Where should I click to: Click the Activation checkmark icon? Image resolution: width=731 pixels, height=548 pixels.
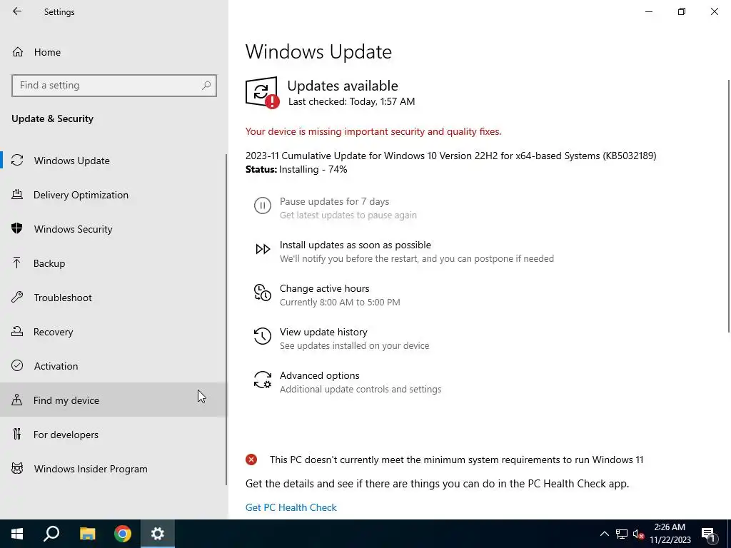17,366
